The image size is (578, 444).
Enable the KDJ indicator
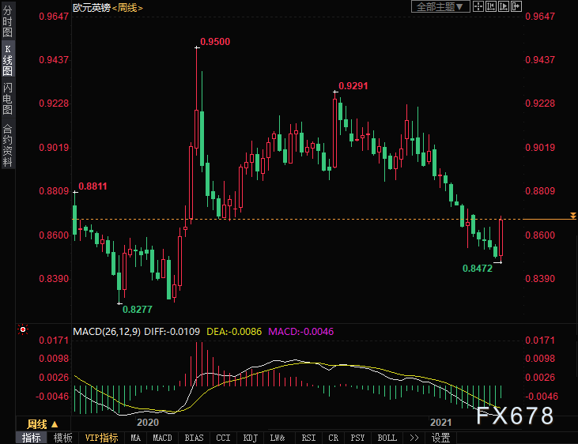(x=250, y=438)
